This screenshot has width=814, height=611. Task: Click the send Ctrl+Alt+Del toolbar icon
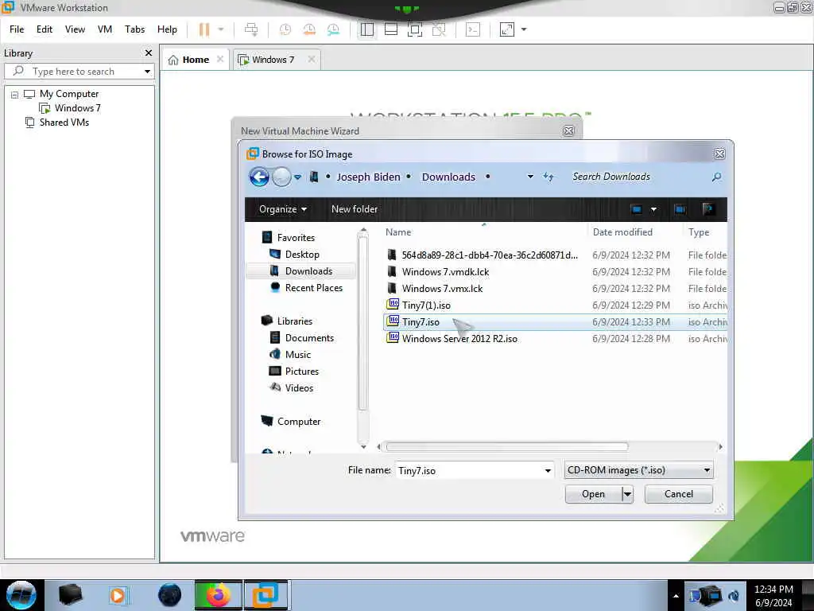tap(251, 29)
